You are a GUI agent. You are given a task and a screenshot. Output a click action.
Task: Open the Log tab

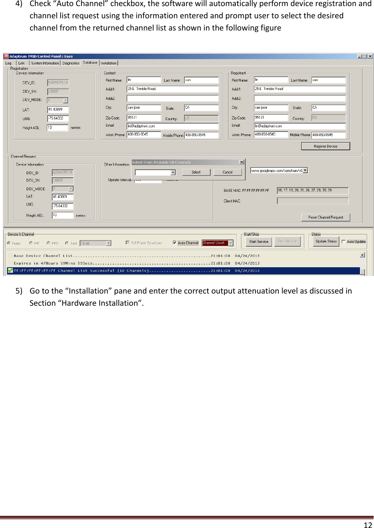[9, 63]
